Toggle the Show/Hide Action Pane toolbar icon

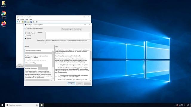coord(33,22)
